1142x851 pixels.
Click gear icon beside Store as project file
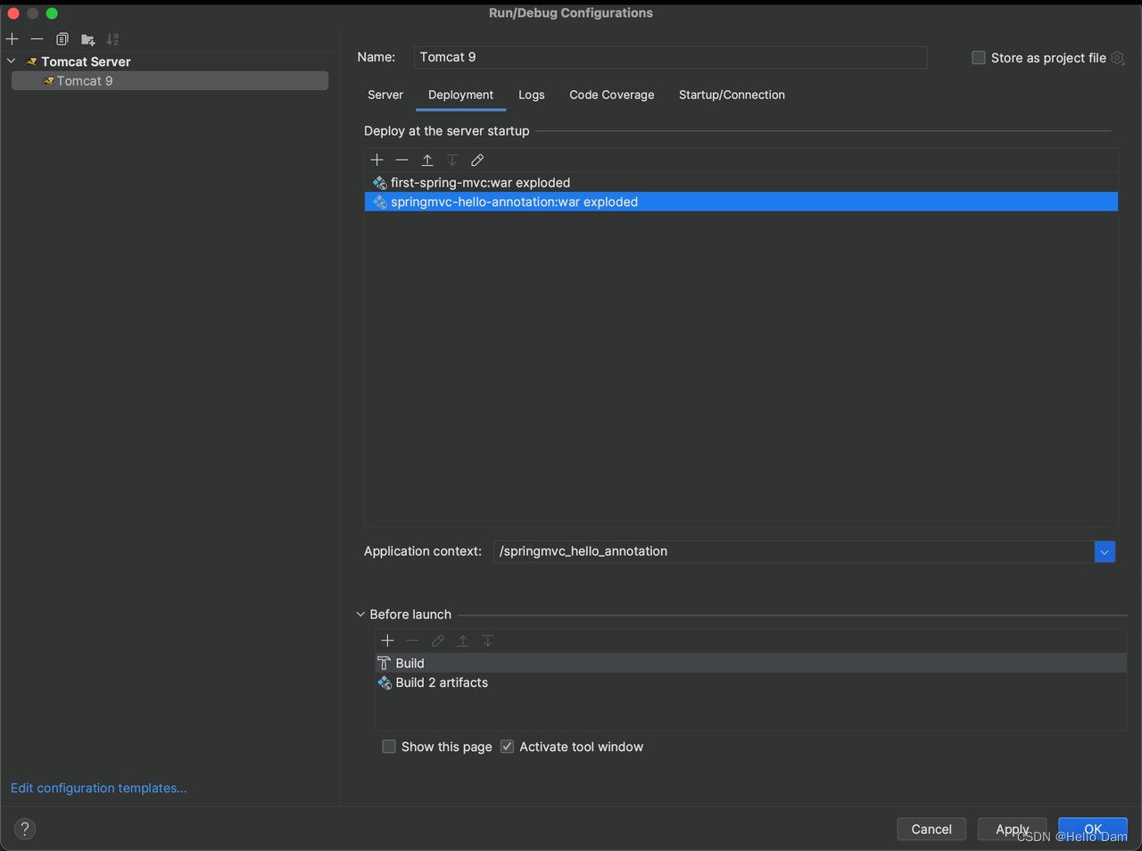1118,58
